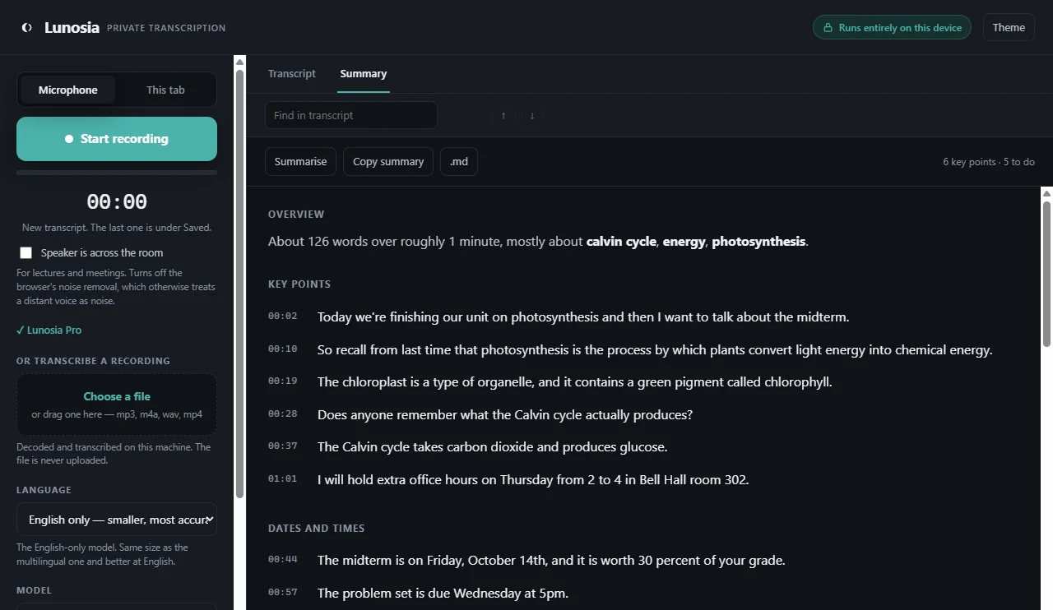Open the Language dropdown
This screenshot has height=610, width=1053.
(117, 520)
